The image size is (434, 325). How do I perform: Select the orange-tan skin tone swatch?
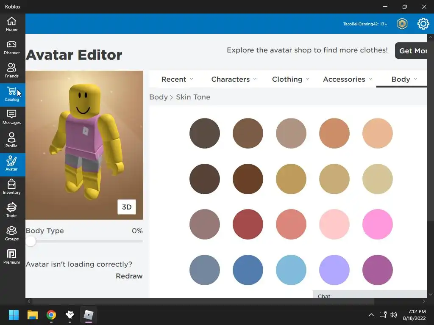(334, 133)
